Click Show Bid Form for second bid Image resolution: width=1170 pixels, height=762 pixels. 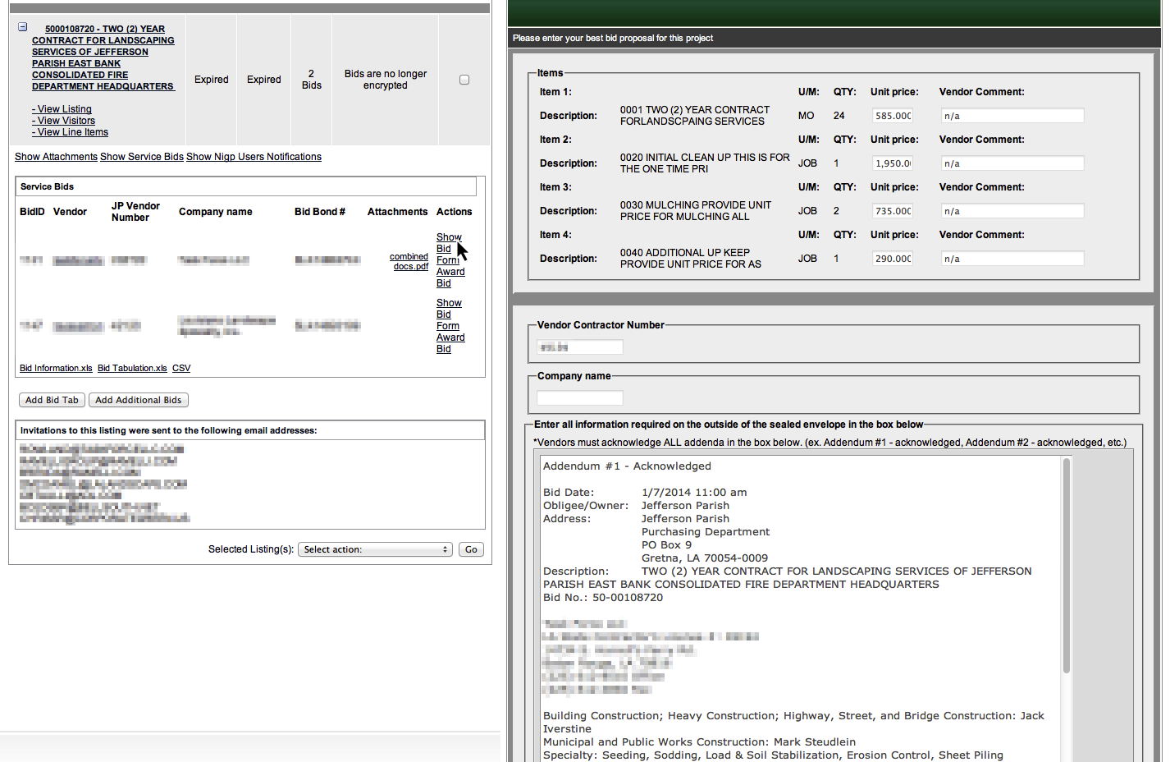pyautogui.click(x=448, y=314)
